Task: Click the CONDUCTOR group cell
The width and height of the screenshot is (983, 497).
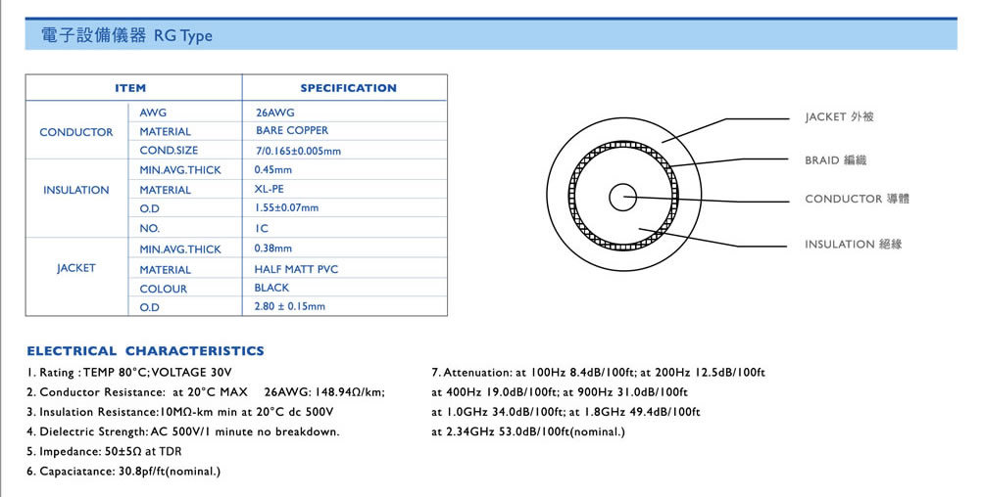Action: [x=75, y=132]
